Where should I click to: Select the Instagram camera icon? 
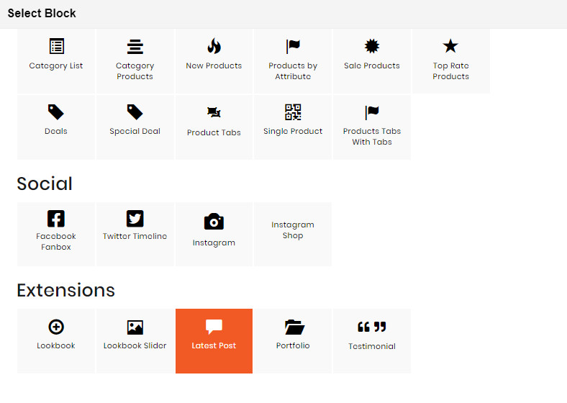pos(214,221)
